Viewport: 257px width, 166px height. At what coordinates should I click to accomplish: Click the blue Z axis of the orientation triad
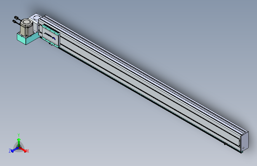[15, 150]
